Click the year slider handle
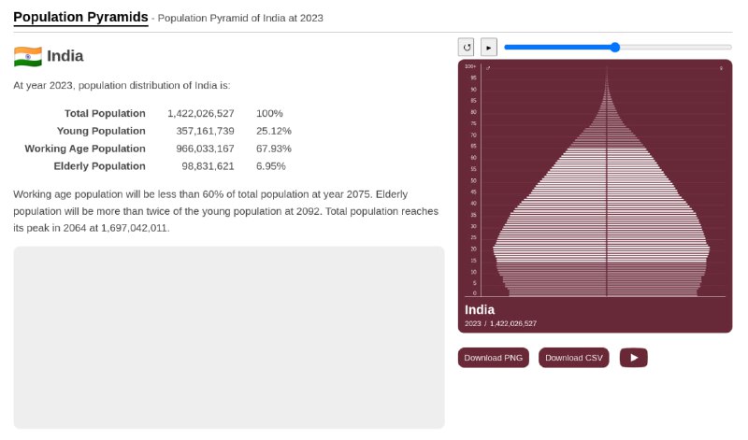 click(x=614, y=47)
